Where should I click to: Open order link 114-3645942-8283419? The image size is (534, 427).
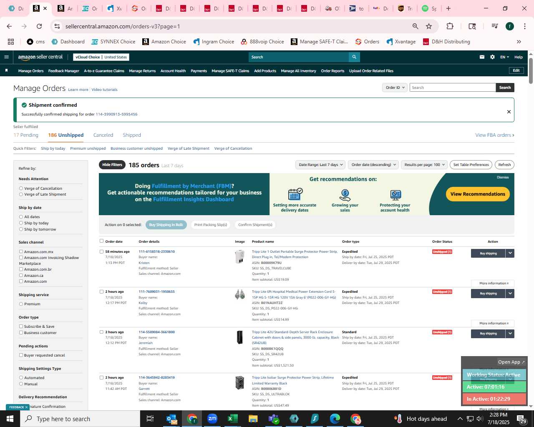point(156,377)
